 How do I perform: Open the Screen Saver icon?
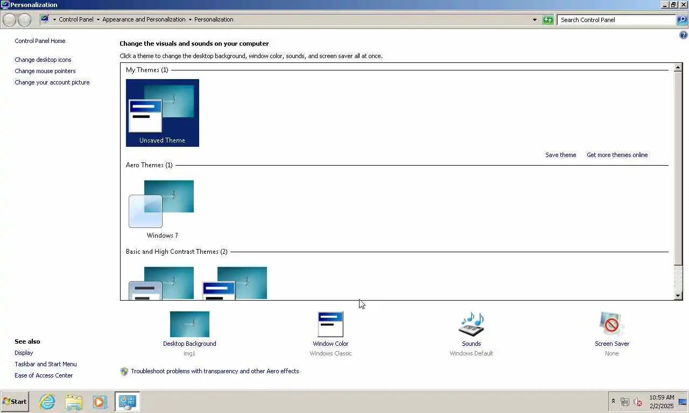(x=611, y=324)
